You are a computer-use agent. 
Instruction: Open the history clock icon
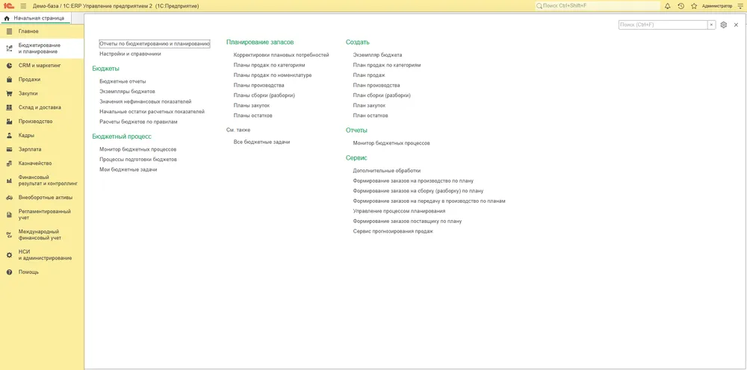(681, 6)
